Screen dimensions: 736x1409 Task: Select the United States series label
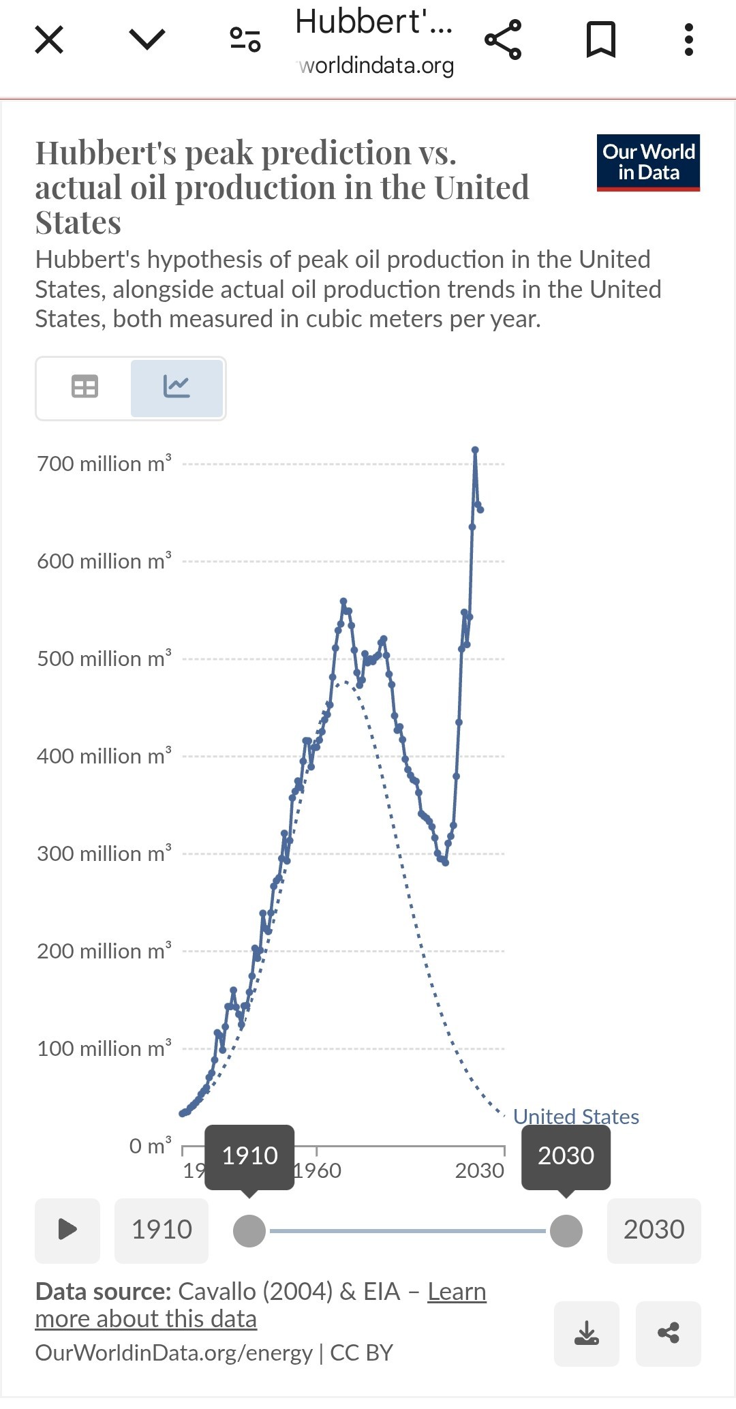click(576, 1117)
